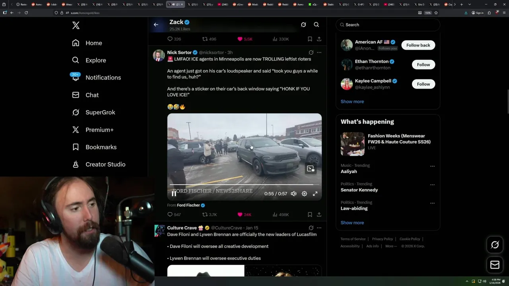Screen dimensions: 509x286
Task: Unlike the top post with 5.5K likes
Action: 245,39
